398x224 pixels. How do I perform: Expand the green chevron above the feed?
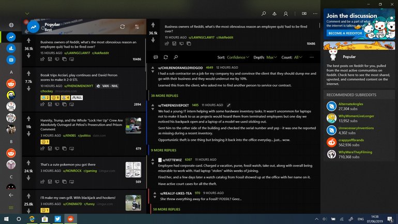[27, 13]
